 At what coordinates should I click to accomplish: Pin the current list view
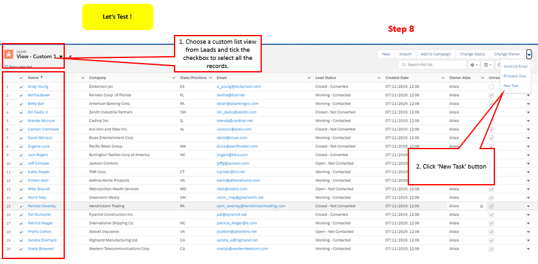70,57
